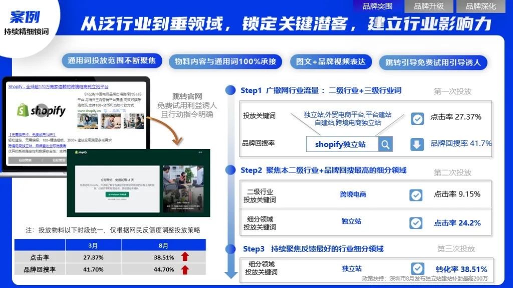Click the magnifier icon beside shopify独立站
Screen dimensions: 513x288
coord(385,144)
